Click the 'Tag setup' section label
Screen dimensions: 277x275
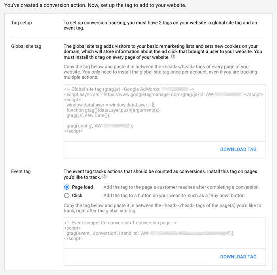tap(21, 23)
